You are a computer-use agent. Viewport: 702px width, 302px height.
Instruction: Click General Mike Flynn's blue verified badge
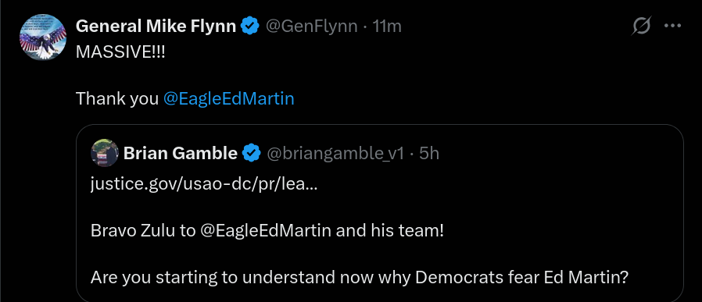(x=250, y=27)
